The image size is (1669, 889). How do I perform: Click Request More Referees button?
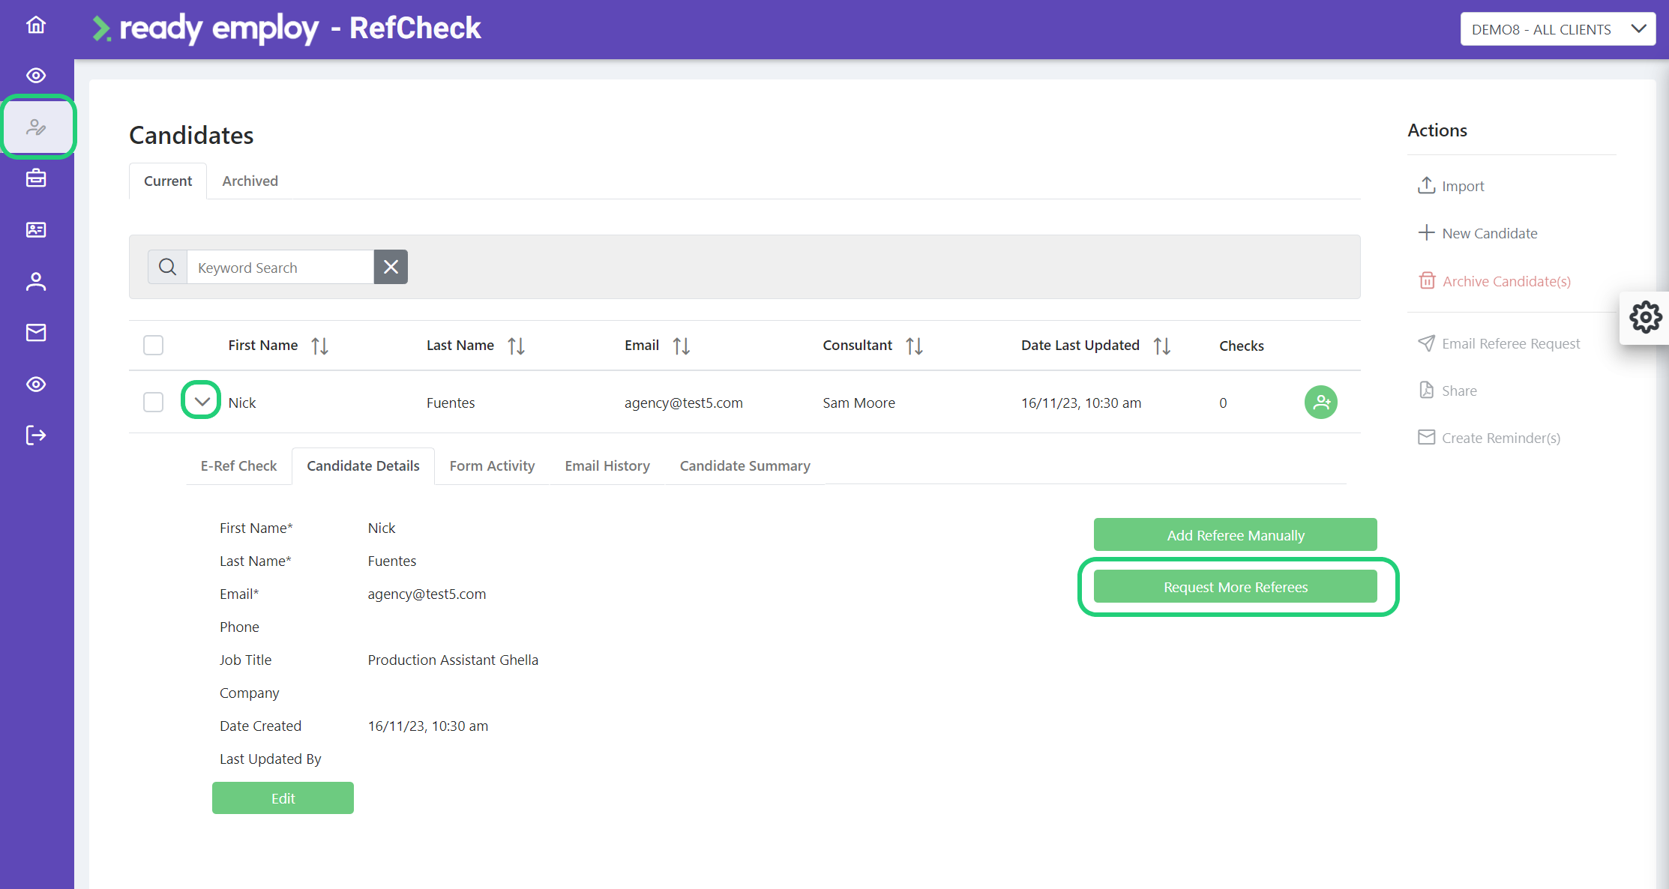1235,587
